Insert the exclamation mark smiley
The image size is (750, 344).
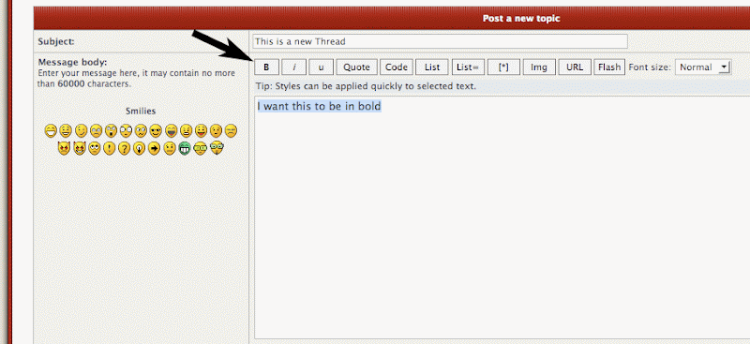click(x=110, y=148)
